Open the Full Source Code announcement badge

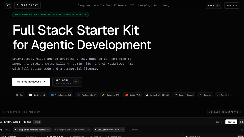tap(51, 15)
